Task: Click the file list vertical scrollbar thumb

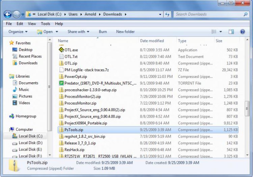Action: pos(247,109)
